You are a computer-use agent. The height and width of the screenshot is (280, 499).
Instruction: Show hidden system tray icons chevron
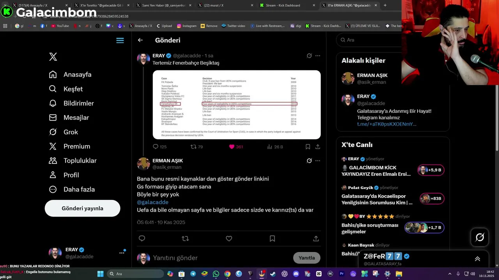coord(449,274)
